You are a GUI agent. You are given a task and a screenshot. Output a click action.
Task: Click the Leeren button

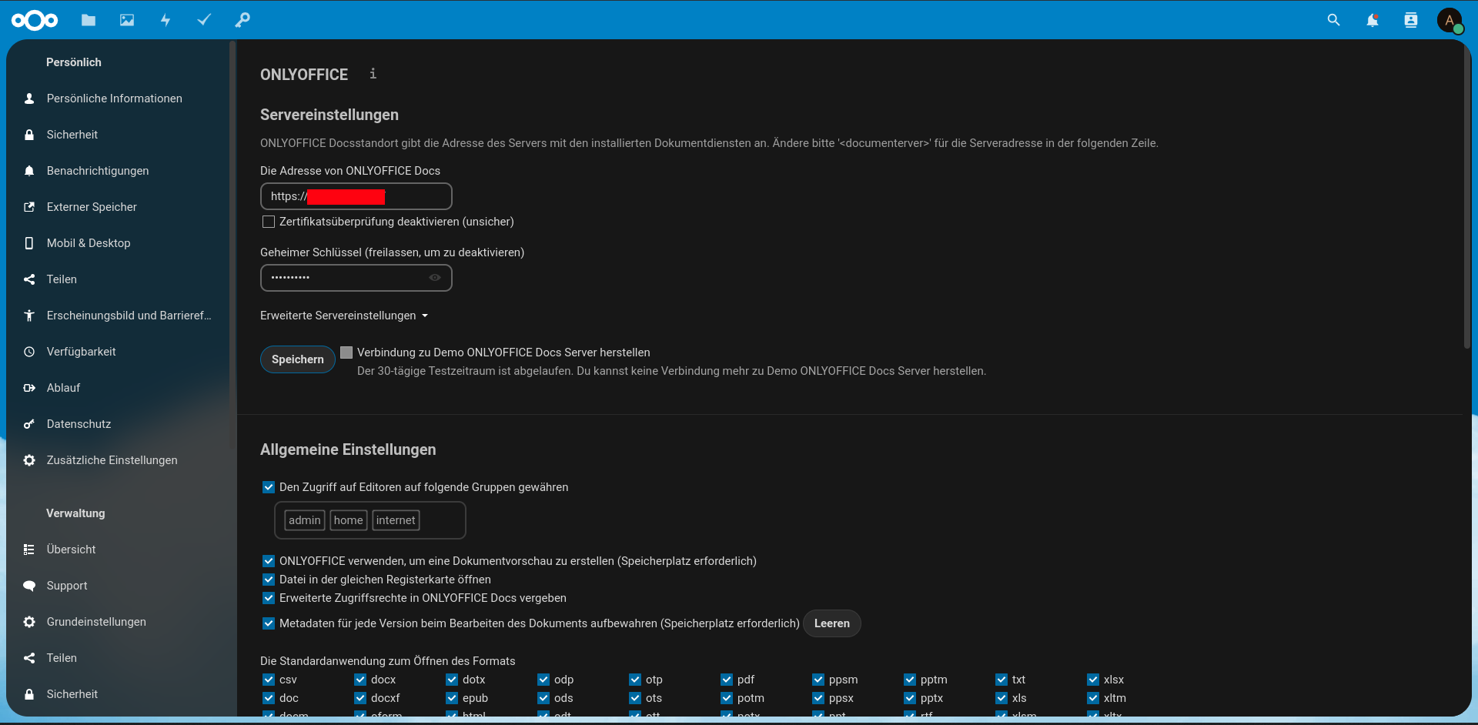coord(832,623)
